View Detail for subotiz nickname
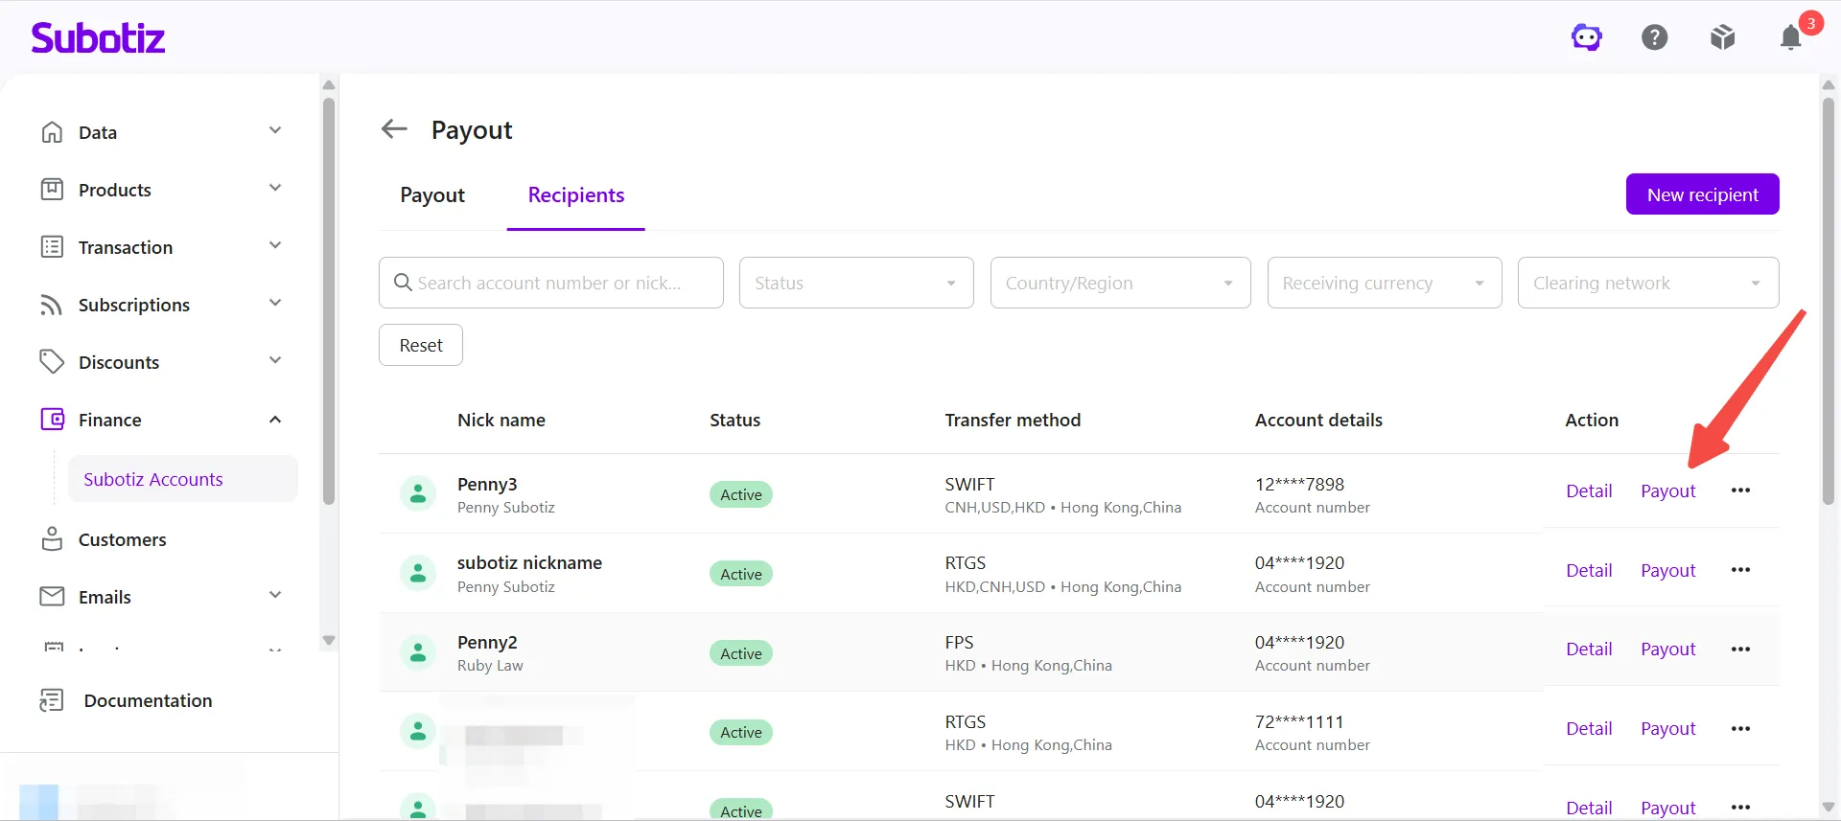Screen dimensions: 1841x821 1589,570
